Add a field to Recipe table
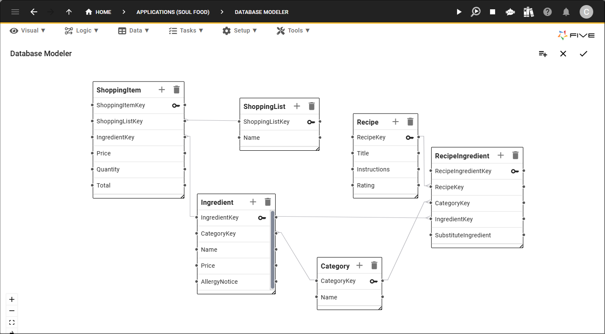 coord(395,122)
